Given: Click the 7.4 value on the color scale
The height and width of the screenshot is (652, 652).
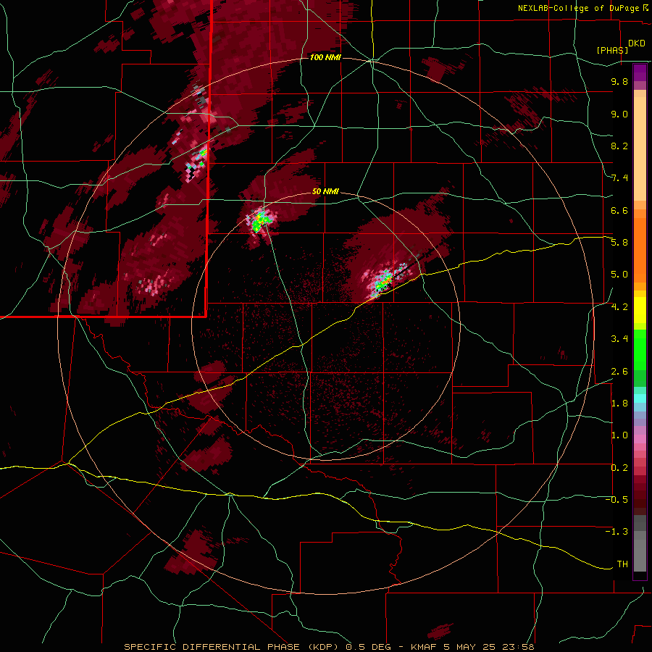Looking at the screenshot, I should pos(619,178).
